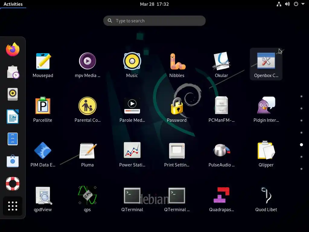The width and height of the screenshot is (309, 232).
Task: Click the power icon in the top bar
Action: [296, 4]
